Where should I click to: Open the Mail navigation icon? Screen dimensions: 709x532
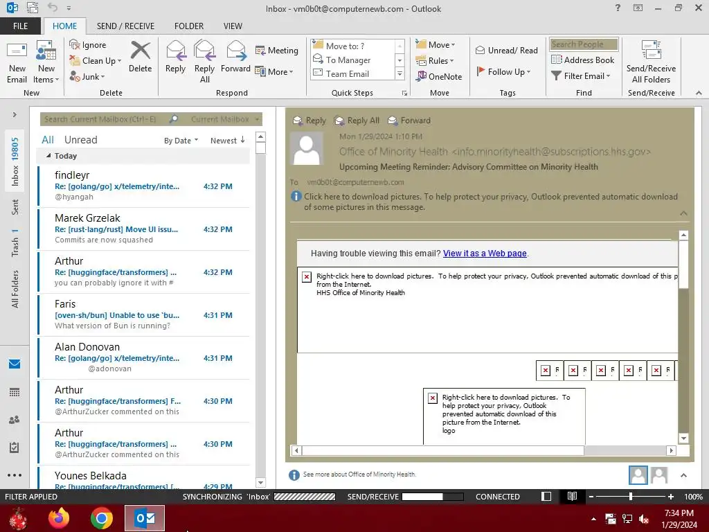pyautogui.click(x=15, y=364)
